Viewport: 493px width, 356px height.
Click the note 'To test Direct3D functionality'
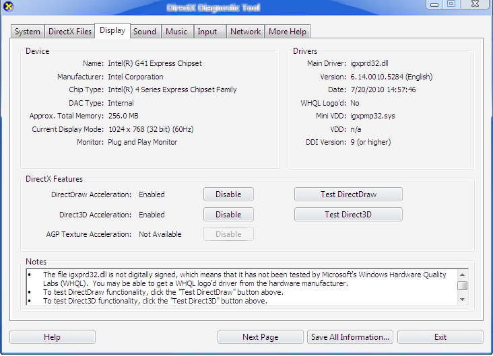point(155,301)
